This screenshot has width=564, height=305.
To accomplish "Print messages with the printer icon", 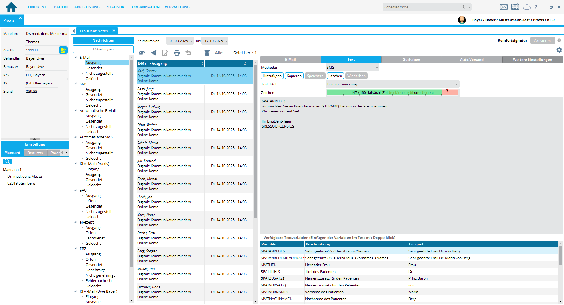I will coord(176,53).
